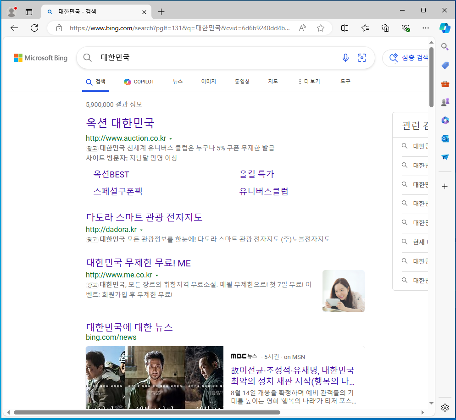
Task: Click the 5,900,000 결과 정보 text
Action: point(114,105)
